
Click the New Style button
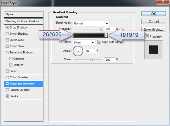(154, 29)
